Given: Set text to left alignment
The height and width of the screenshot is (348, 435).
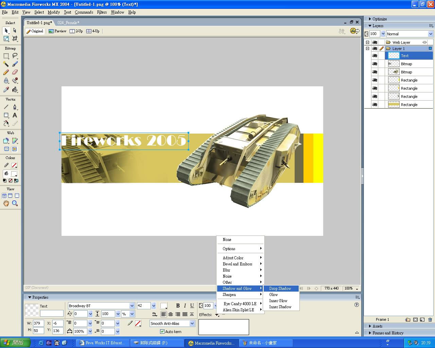Looking at the screenshot, I should point(164,314).
